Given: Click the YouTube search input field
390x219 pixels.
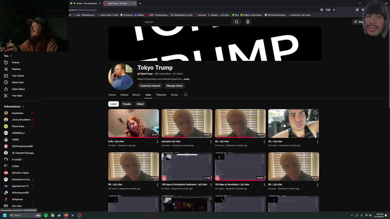Looking at the screenshot, I should point(186,22).
